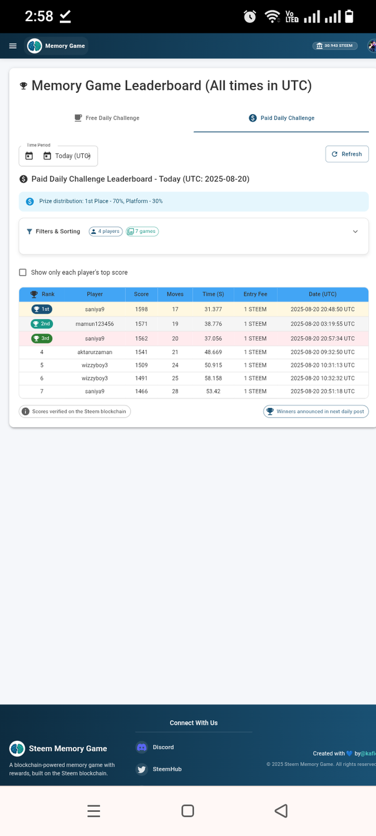Image resolution: width=376 pixels, height=836 pixels.
Task: Click the trophy icon beside leaderboard title
Action: [x=23, y=86]
